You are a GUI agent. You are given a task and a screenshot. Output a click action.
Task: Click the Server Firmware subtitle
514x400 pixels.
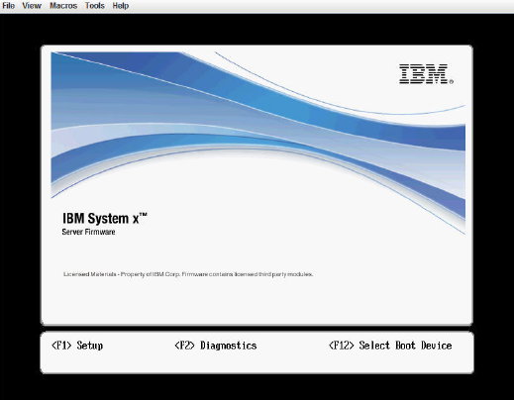[88, 232]
